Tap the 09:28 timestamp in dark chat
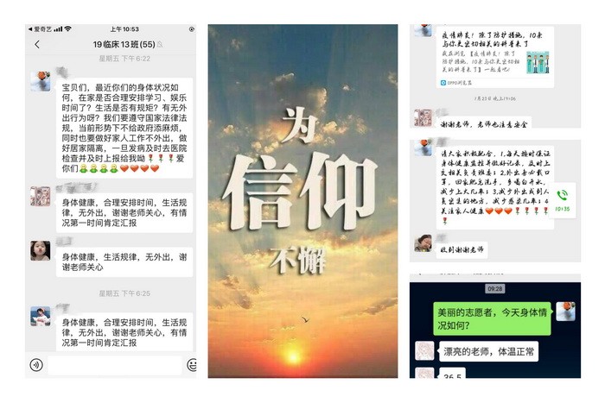This screenshot has width=605, height=403. (495, 288)
